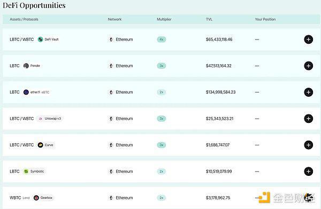Click the 2x multiplier badge for ether.fi
This screenshot has width=321, height=209.
click(162, 92)
